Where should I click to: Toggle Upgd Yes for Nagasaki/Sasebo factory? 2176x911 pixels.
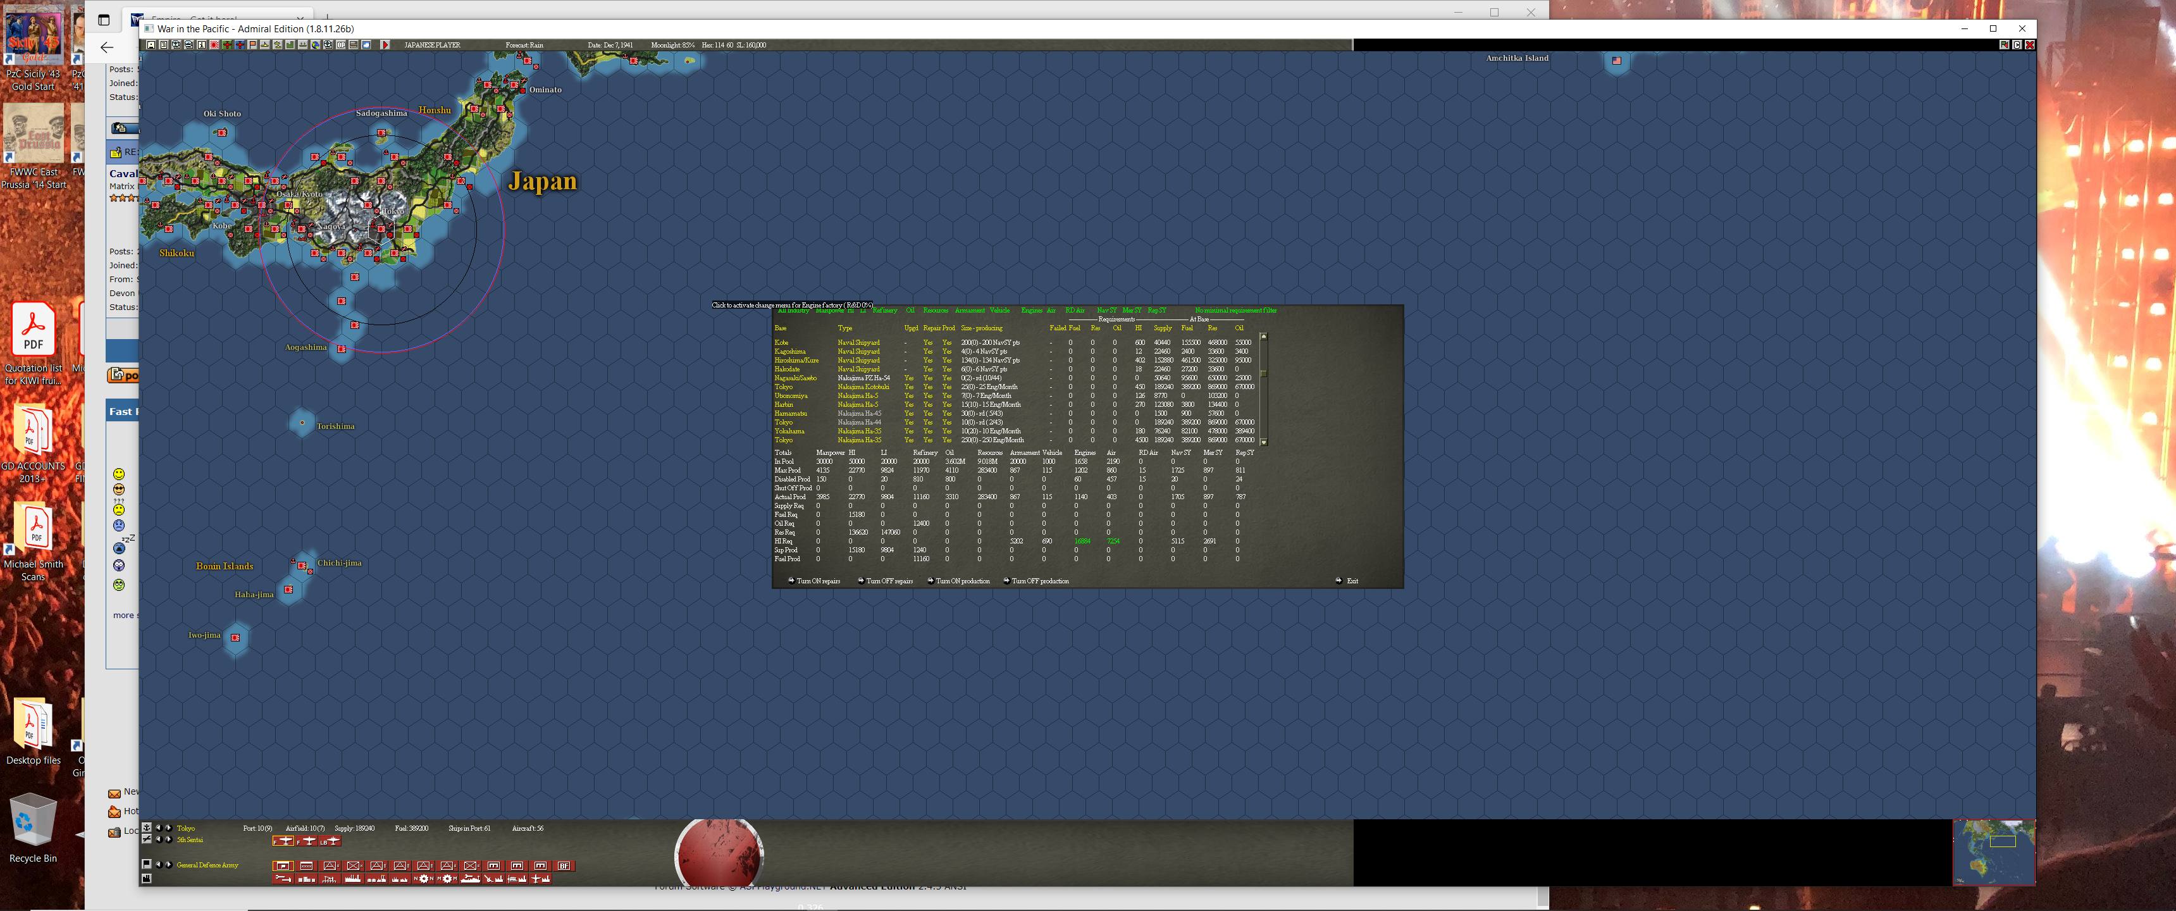coord(909,378)
